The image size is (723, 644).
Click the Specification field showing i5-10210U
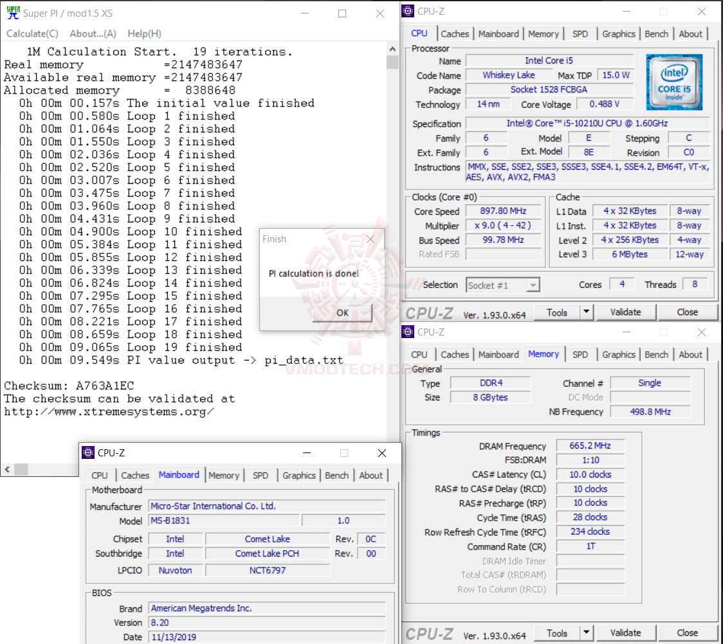click(587, 123)
